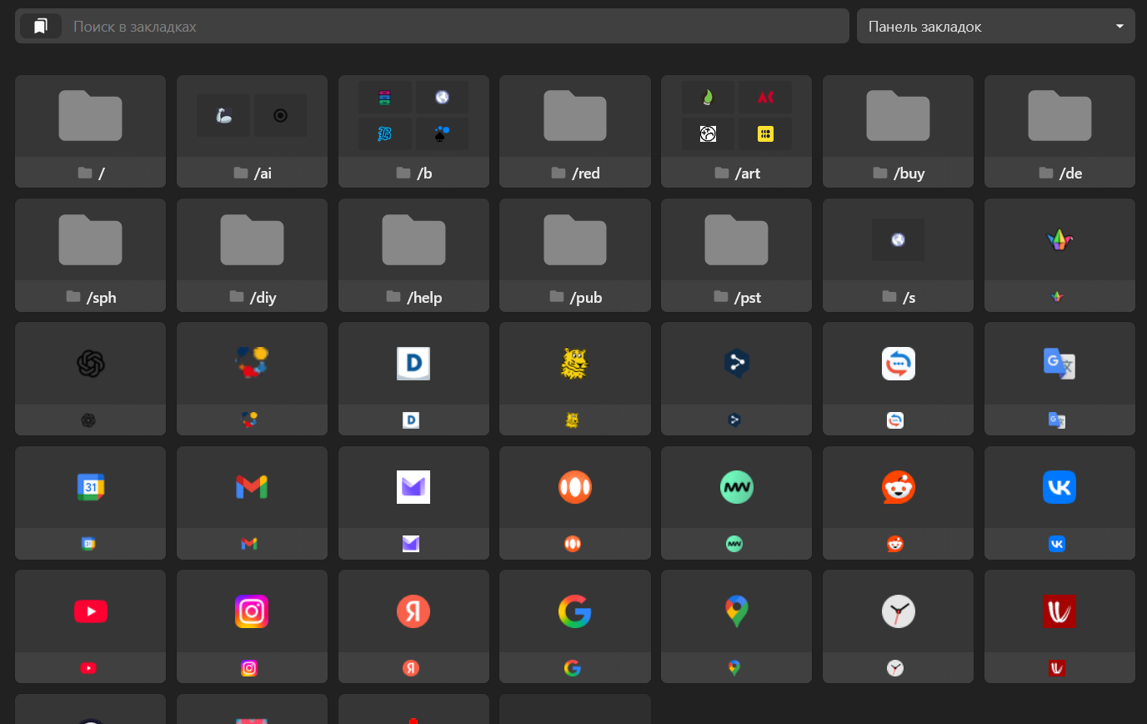Open the ChatGPT bookmark tile
The image size is (1147, 724).
pyautogui.click(x=90, y=364)
